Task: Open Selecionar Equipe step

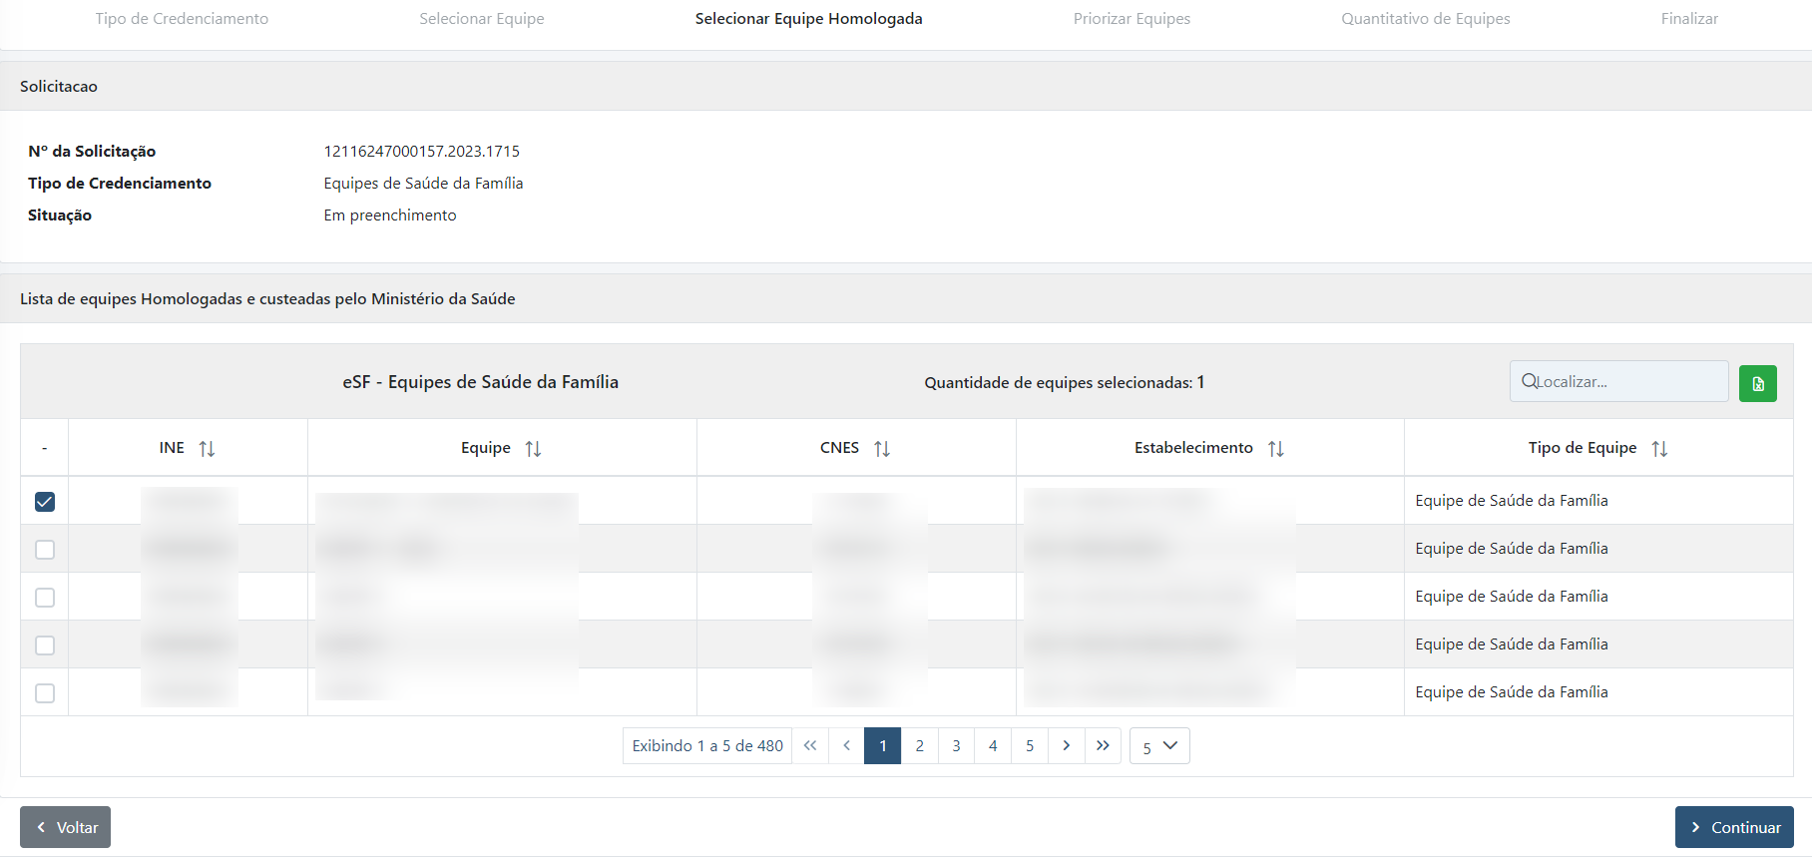Action: point(482,19)
